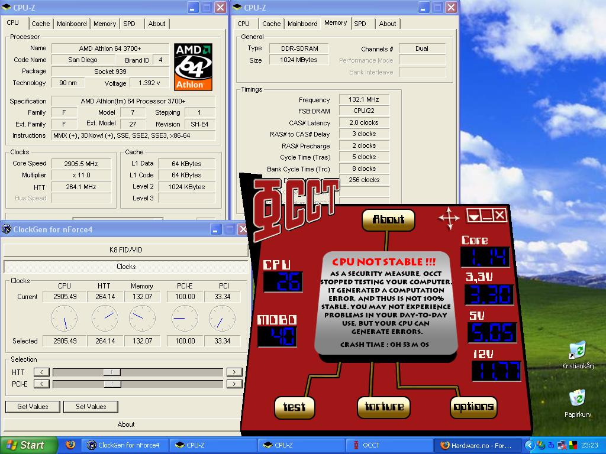The width and height of the screenshot is (606, 454).
Task: Click the CPU dial in ClockGen
Action: coord(64,319)
